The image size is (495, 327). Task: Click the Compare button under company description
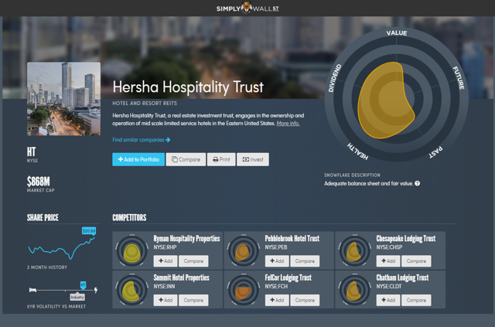[186, 159]
